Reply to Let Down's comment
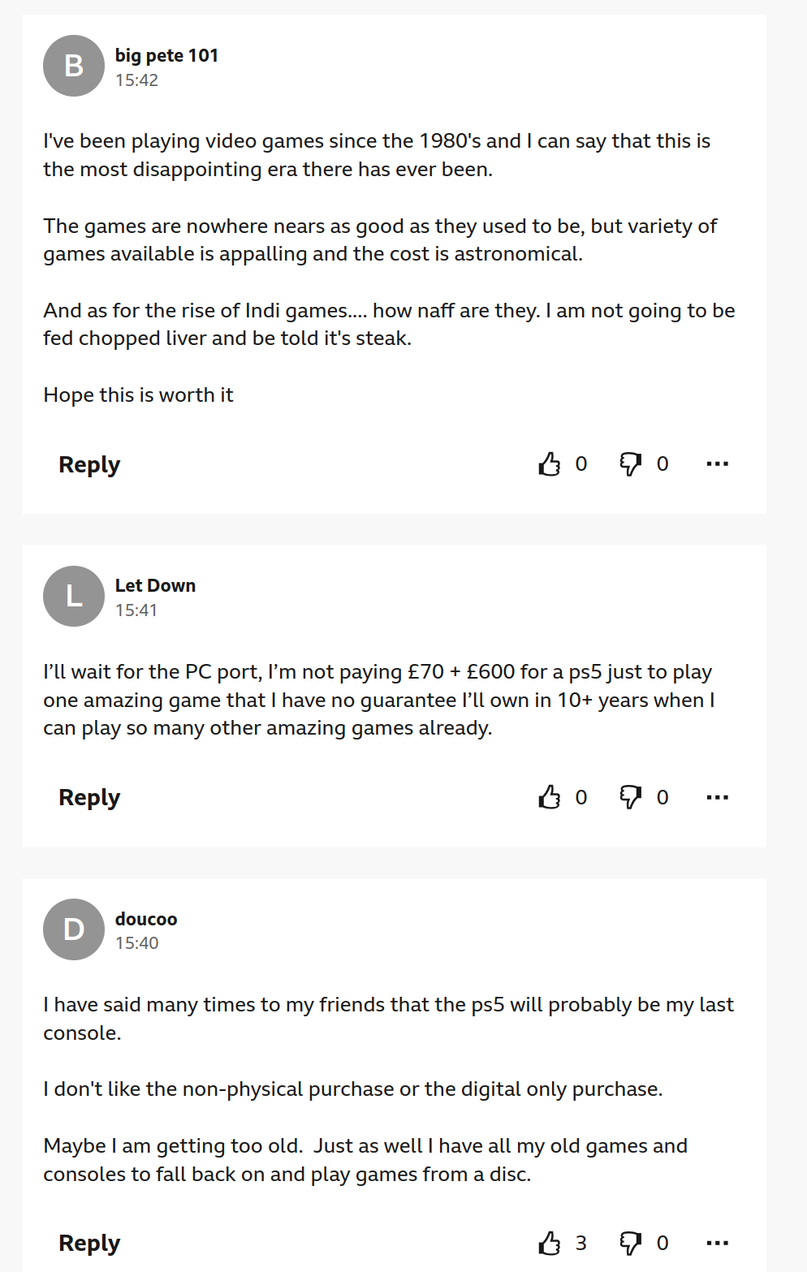Image resolution: width=807 pixels, height=1272 pixels. (89, 797)
